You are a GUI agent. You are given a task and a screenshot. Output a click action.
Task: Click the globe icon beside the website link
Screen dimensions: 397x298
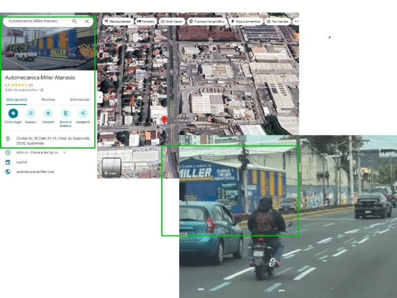tap(8, 171)
